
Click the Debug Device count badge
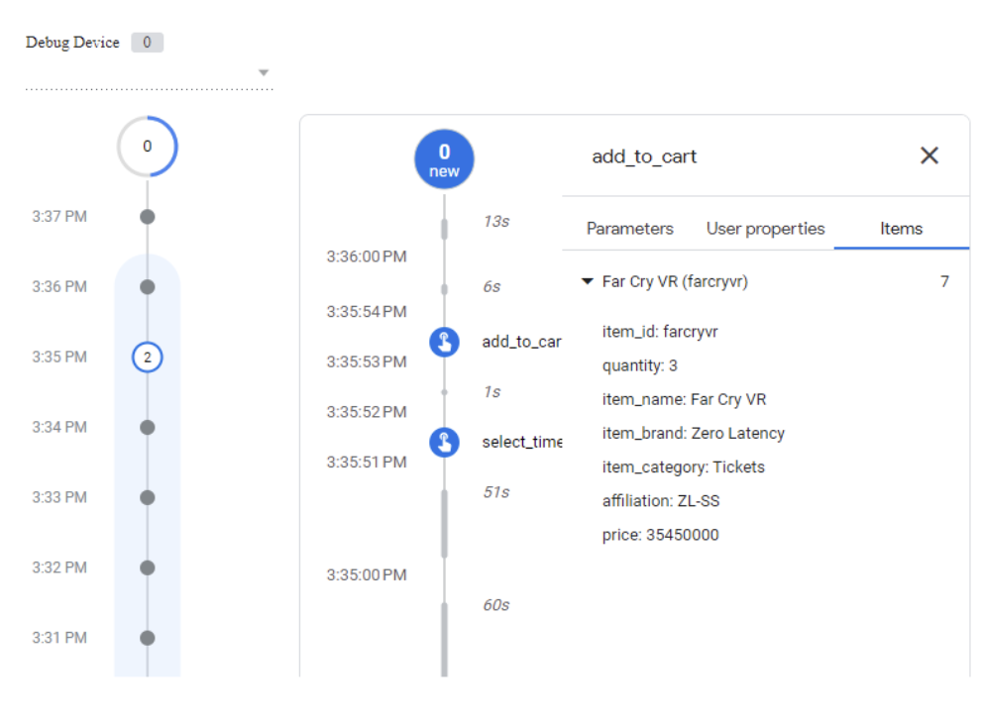147,42
